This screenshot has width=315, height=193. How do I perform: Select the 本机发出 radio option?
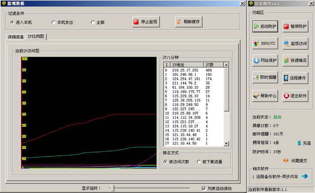(54, 22)
